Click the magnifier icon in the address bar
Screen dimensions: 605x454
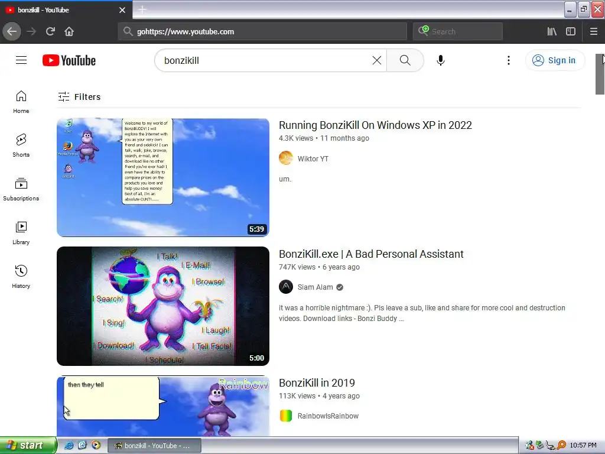tap(128, 31)
